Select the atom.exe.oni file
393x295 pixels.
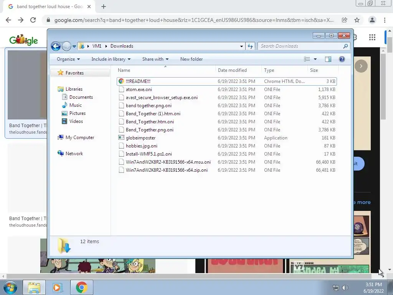click(226, 89)
